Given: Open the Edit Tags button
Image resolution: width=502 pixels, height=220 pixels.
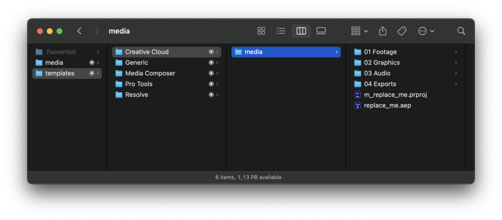Looking at the screenshot, I should pyautogui.click(x=402, y=31).
